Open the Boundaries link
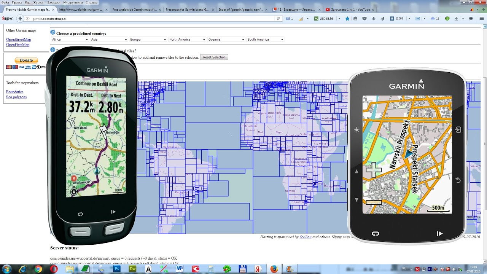This screenshot has width=487, height=274. tap(14, 92)
